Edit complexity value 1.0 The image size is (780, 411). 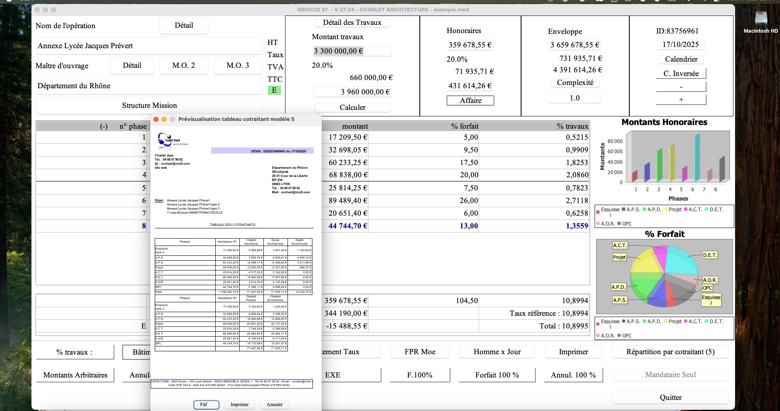click(575, 98)
